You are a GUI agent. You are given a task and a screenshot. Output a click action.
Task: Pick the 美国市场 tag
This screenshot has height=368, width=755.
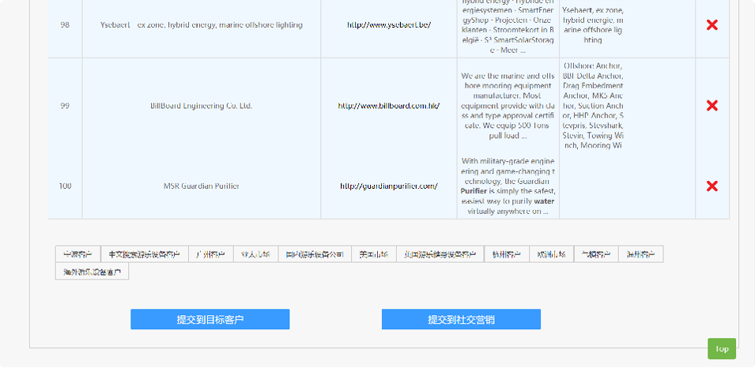coord(374,254)
